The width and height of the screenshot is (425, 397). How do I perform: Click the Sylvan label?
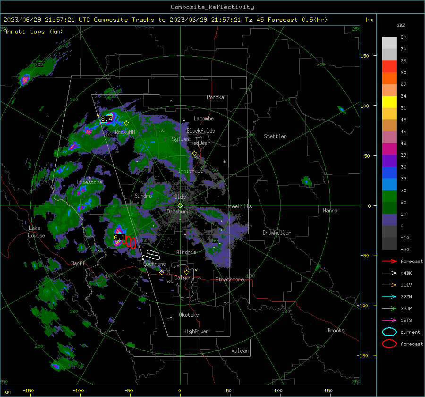pyautogui.click(x=180, y=139)
